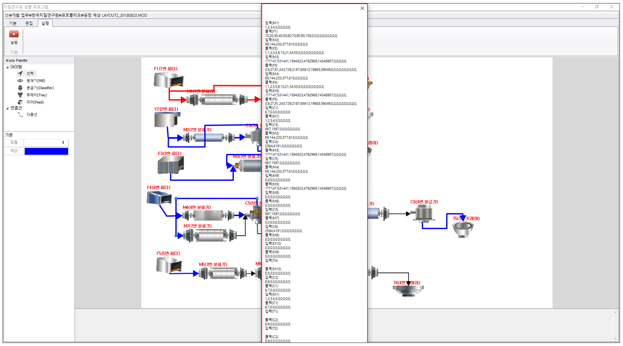Click the 출력(F1) line in output popup

271,31
